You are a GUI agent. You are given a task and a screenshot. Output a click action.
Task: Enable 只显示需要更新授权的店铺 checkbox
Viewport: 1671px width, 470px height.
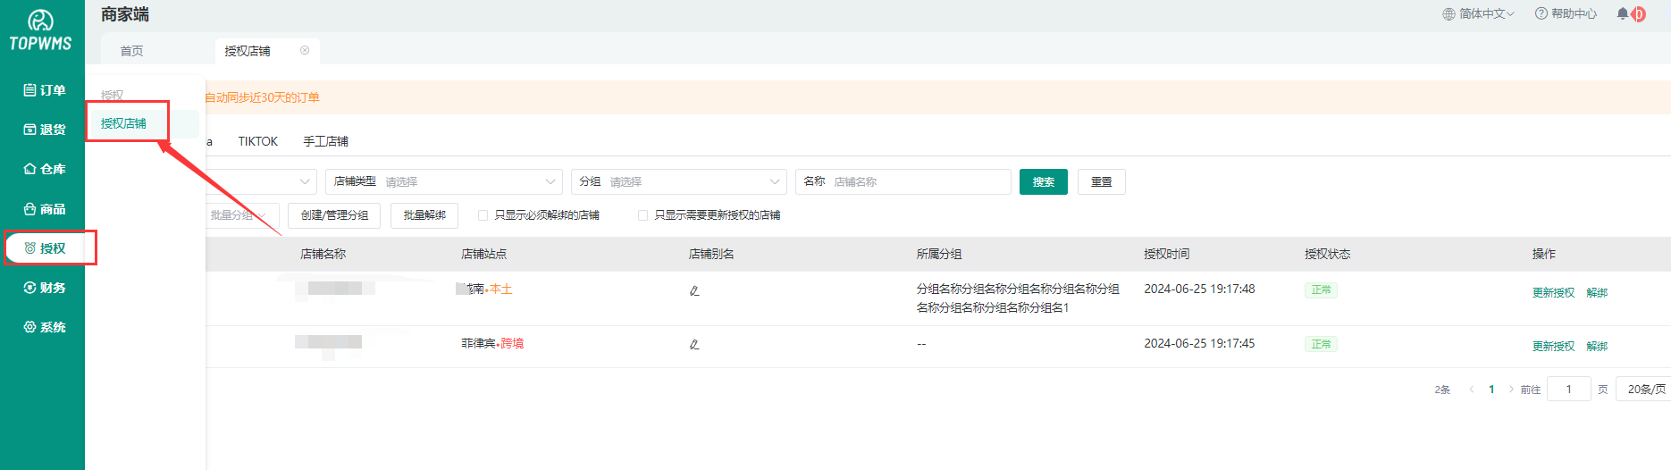[642, 215]
